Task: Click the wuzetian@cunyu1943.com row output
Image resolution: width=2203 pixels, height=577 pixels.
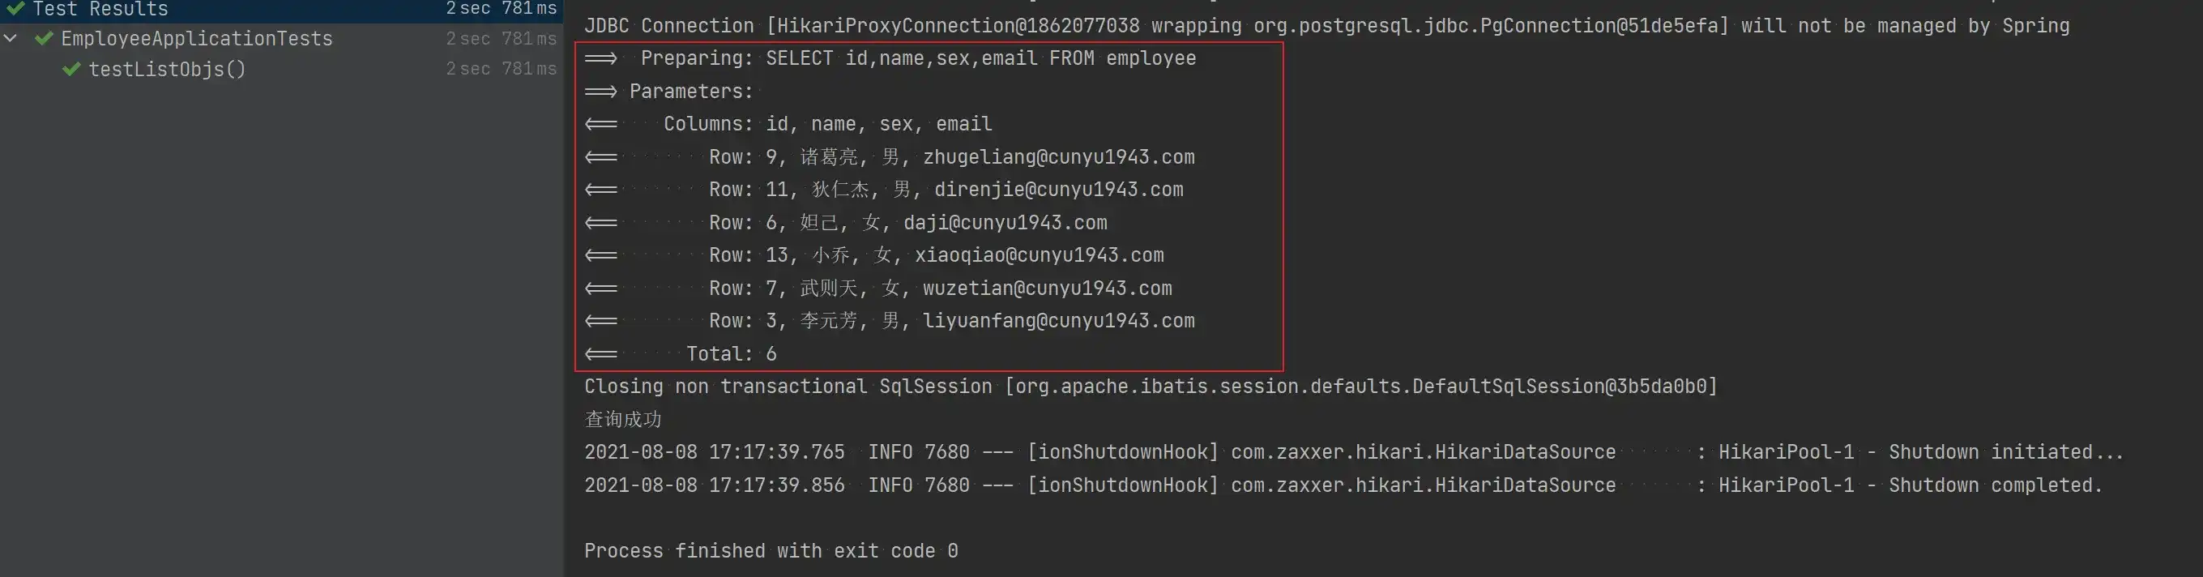Action: point(878,289)
